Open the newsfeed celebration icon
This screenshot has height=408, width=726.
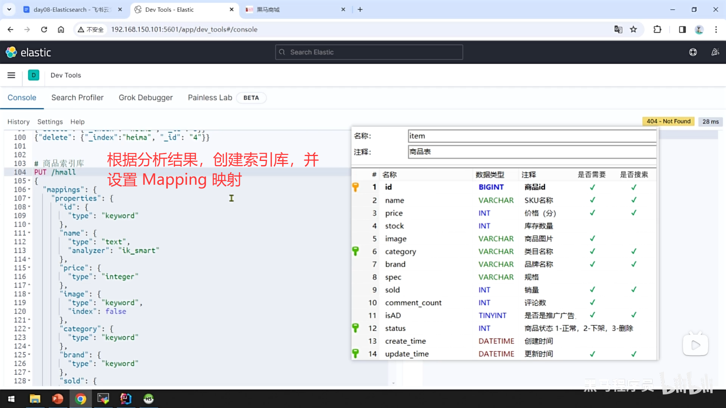pyautogui.click(x=715, y=52)
